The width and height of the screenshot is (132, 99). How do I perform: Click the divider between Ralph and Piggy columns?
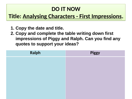click(x=65, y=75)
